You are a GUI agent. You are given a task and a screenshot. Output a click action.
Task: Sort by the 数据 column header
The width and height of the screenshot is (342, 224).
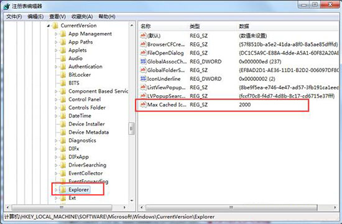coord(244,26)
